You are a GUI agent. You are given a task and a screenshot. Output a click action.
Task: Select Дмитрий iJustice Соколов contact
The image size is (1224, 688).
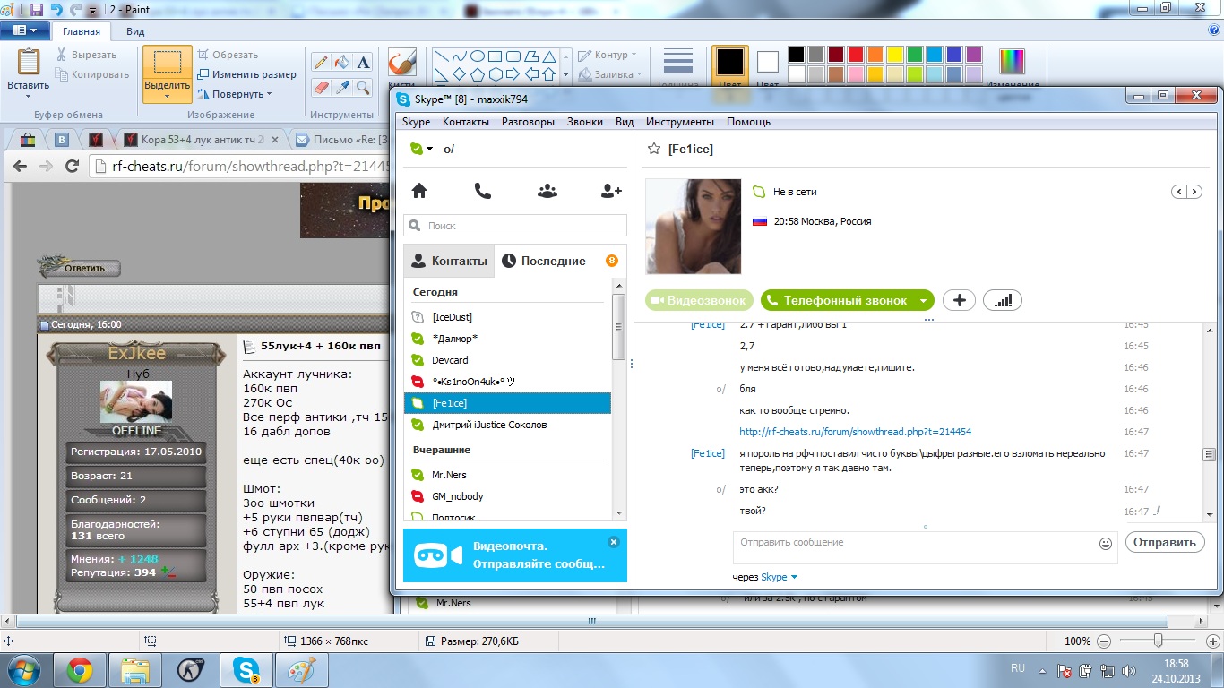pos(507,425)
